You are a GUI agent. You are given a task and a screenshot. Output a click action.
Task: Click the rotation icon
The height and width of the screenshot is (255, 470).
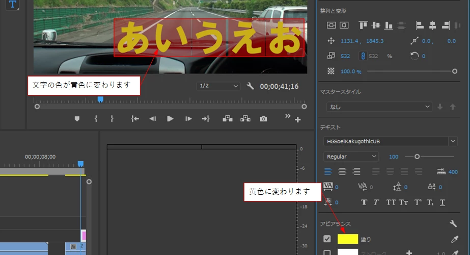pos(414,56)
